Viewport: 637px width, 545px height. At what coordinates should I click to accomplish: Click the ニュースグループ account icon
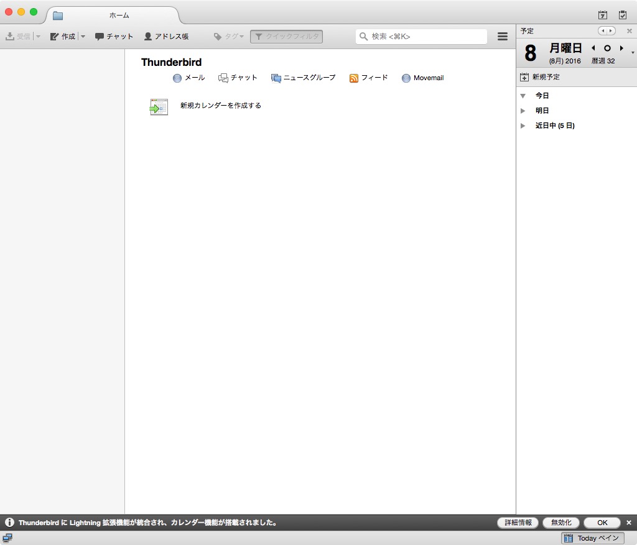click(x=276, y=78)
